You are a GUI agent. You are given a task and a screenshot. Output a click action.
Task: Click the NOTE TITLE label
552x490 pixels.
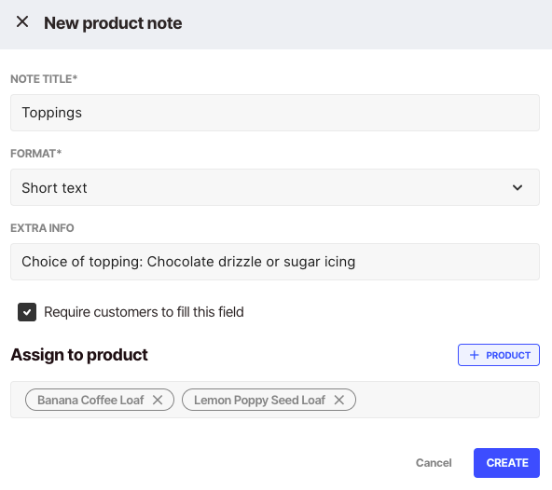(44, 79)
